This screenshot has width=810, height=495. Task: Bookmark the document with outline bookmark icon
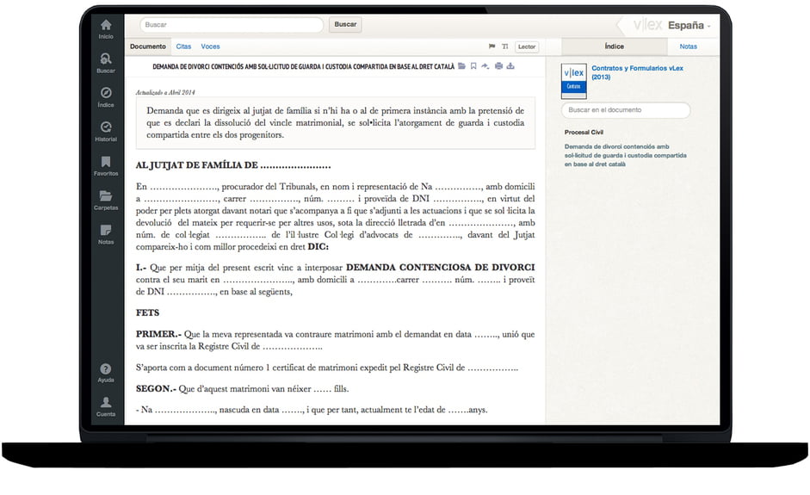(473, 66)
